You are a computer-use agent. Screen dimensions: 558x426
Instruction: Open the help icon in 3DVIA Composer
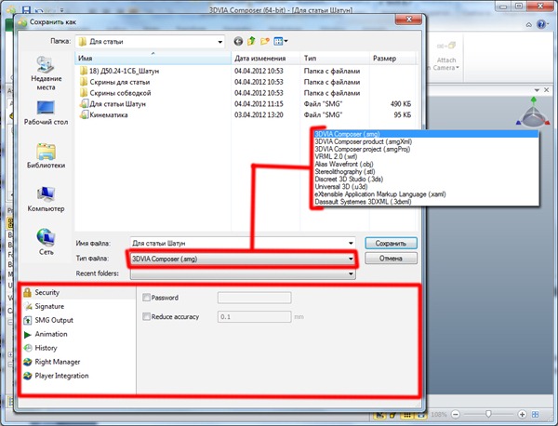[x=541, y=24]
